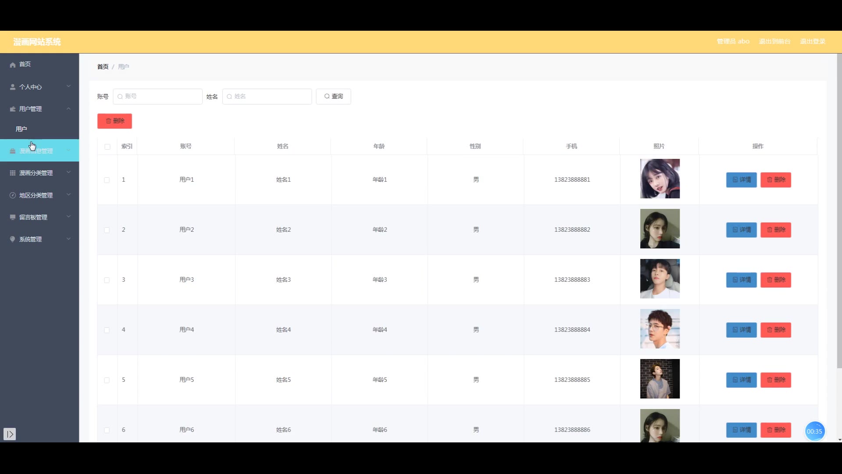Click the blue timer bubble showing 00:35
This screenshot has height=474, width=842.
814,431
